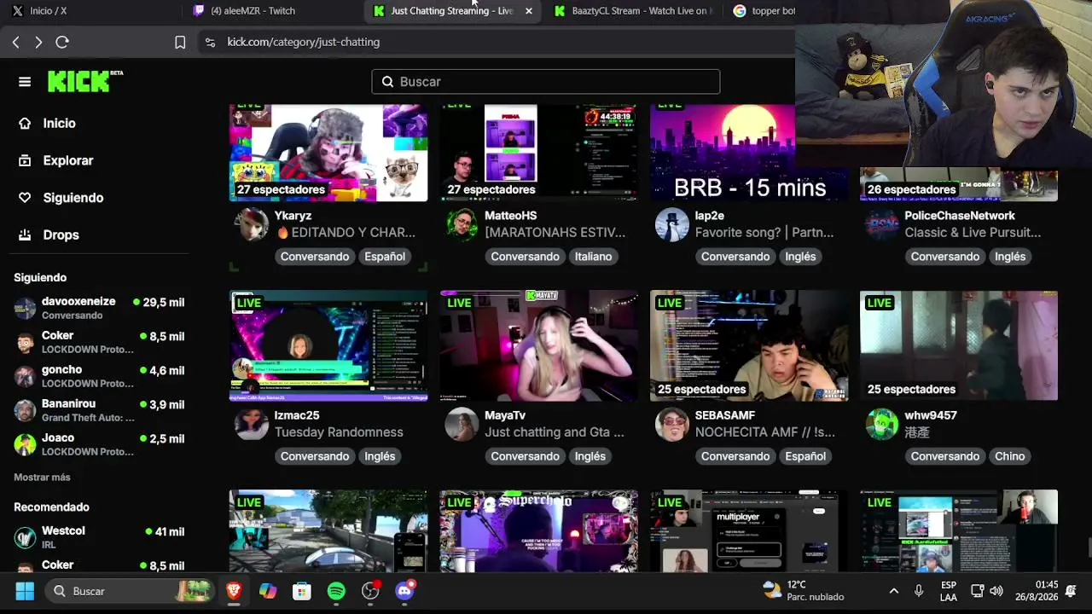Open Drops in the sidebar

(x=61, y=235)
